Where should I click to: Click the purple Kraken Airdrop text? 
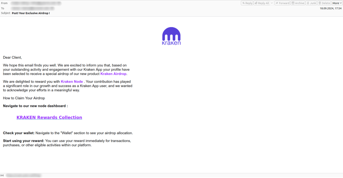pos(113,74)
